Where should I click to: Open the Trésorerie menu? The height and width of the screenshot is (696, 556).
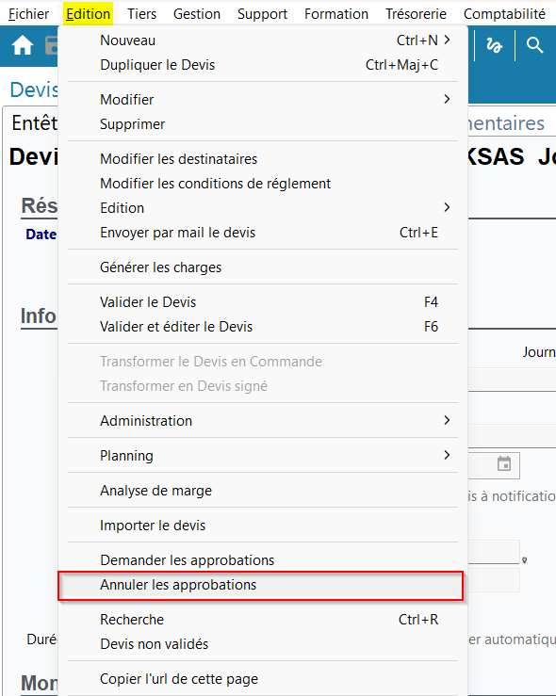(x=416, y=14)
